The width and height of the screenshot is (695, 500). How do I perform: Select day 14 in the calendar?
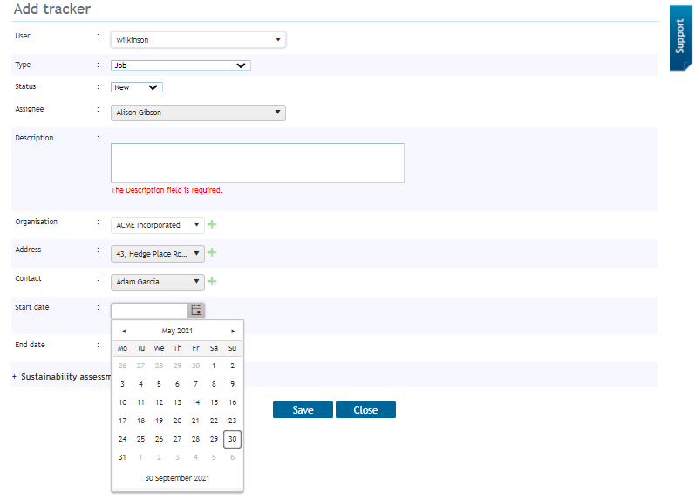coord(195,402)
